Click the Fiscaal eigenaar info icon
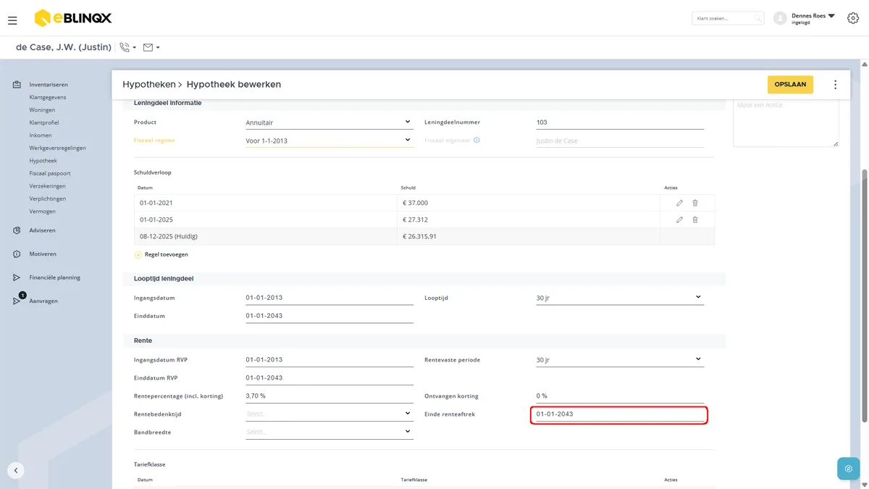Screen dimensions: 869x489 (477, 140)
